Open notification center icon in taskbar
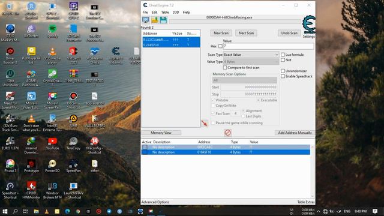The height and width of the screenshot is (216, 384). pos(375,211)
